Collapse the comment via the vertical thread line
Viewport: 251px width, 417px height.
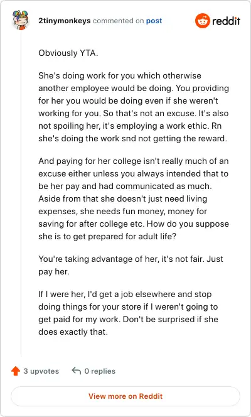coord(21,194)
